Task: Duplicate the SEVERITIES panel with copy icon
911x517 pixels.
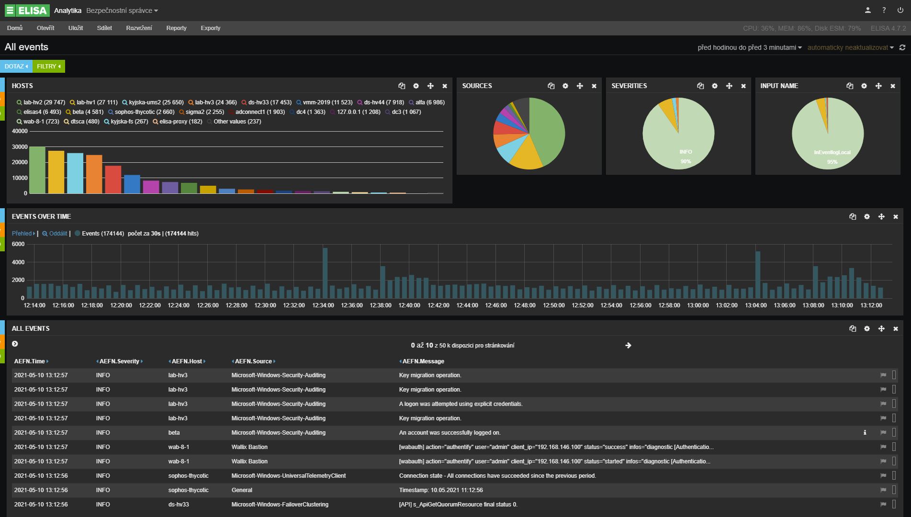Action: pyautogui.click(x=700, y=86)
